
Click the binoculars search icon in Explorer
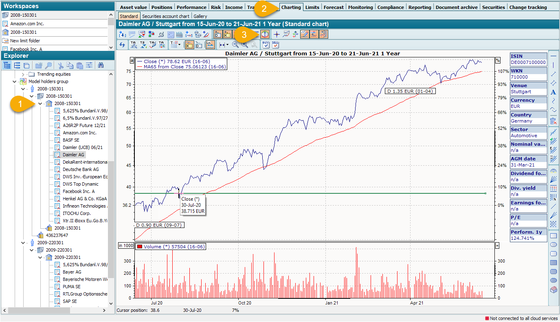click(101, 65)
